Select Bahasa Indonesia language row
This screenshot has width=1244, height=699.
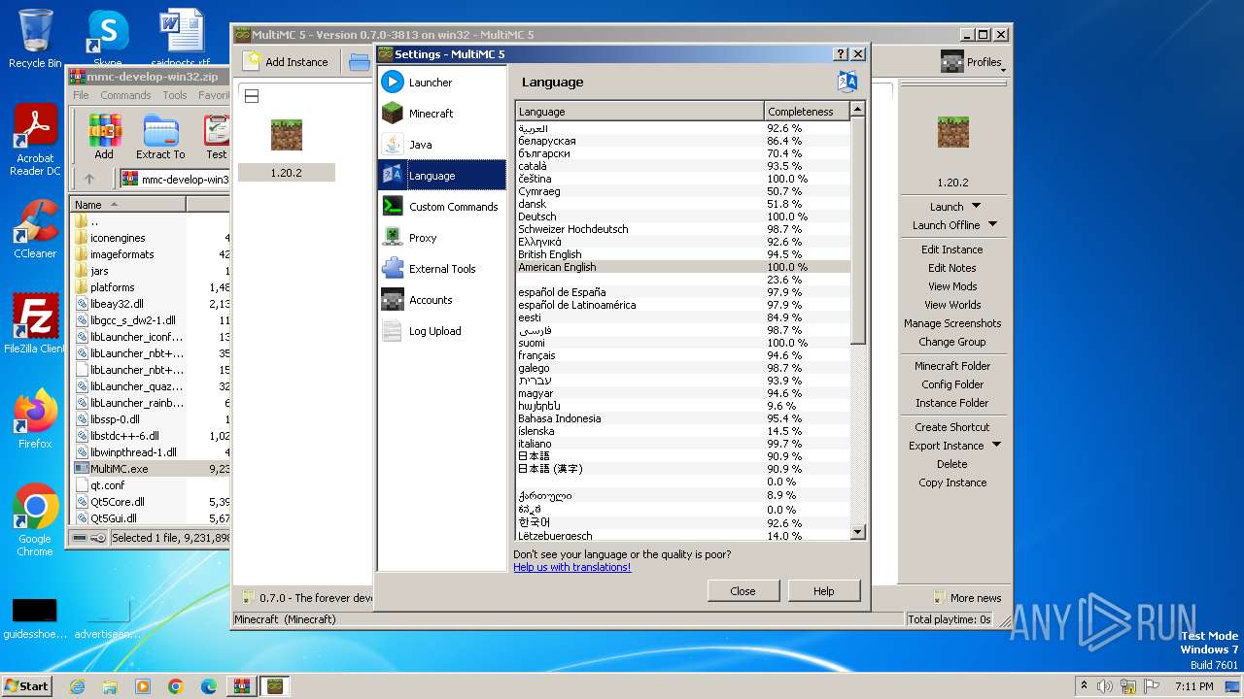(x=682, y=418)
